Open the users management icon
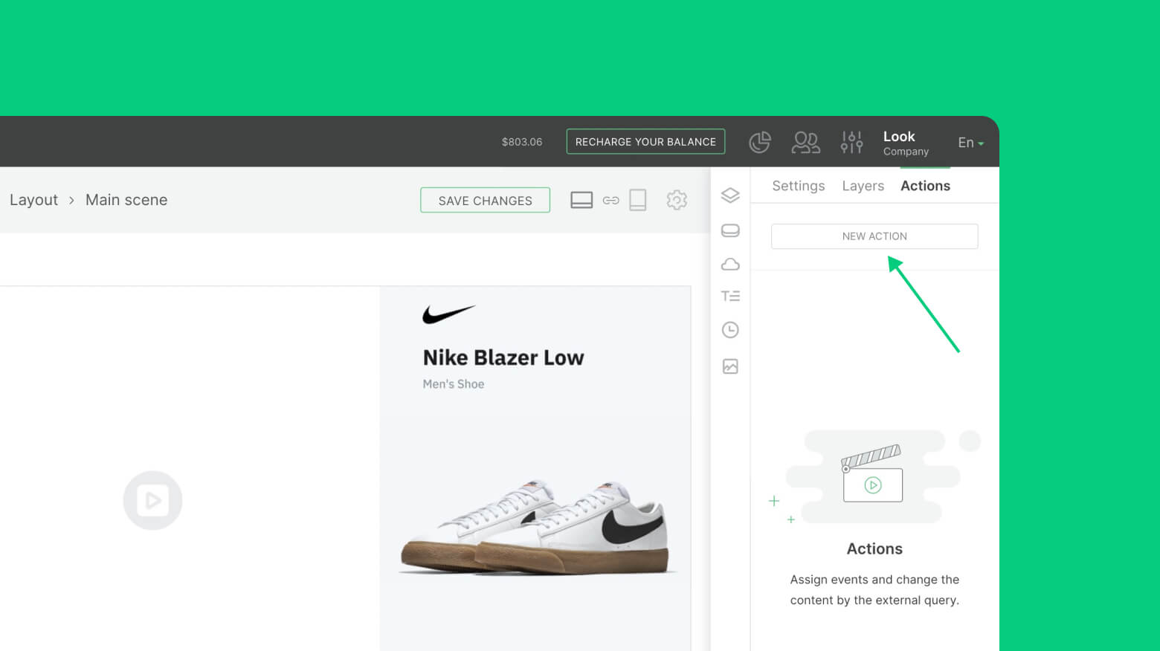This screenshot has width=1160, height=651. (805, 142)
